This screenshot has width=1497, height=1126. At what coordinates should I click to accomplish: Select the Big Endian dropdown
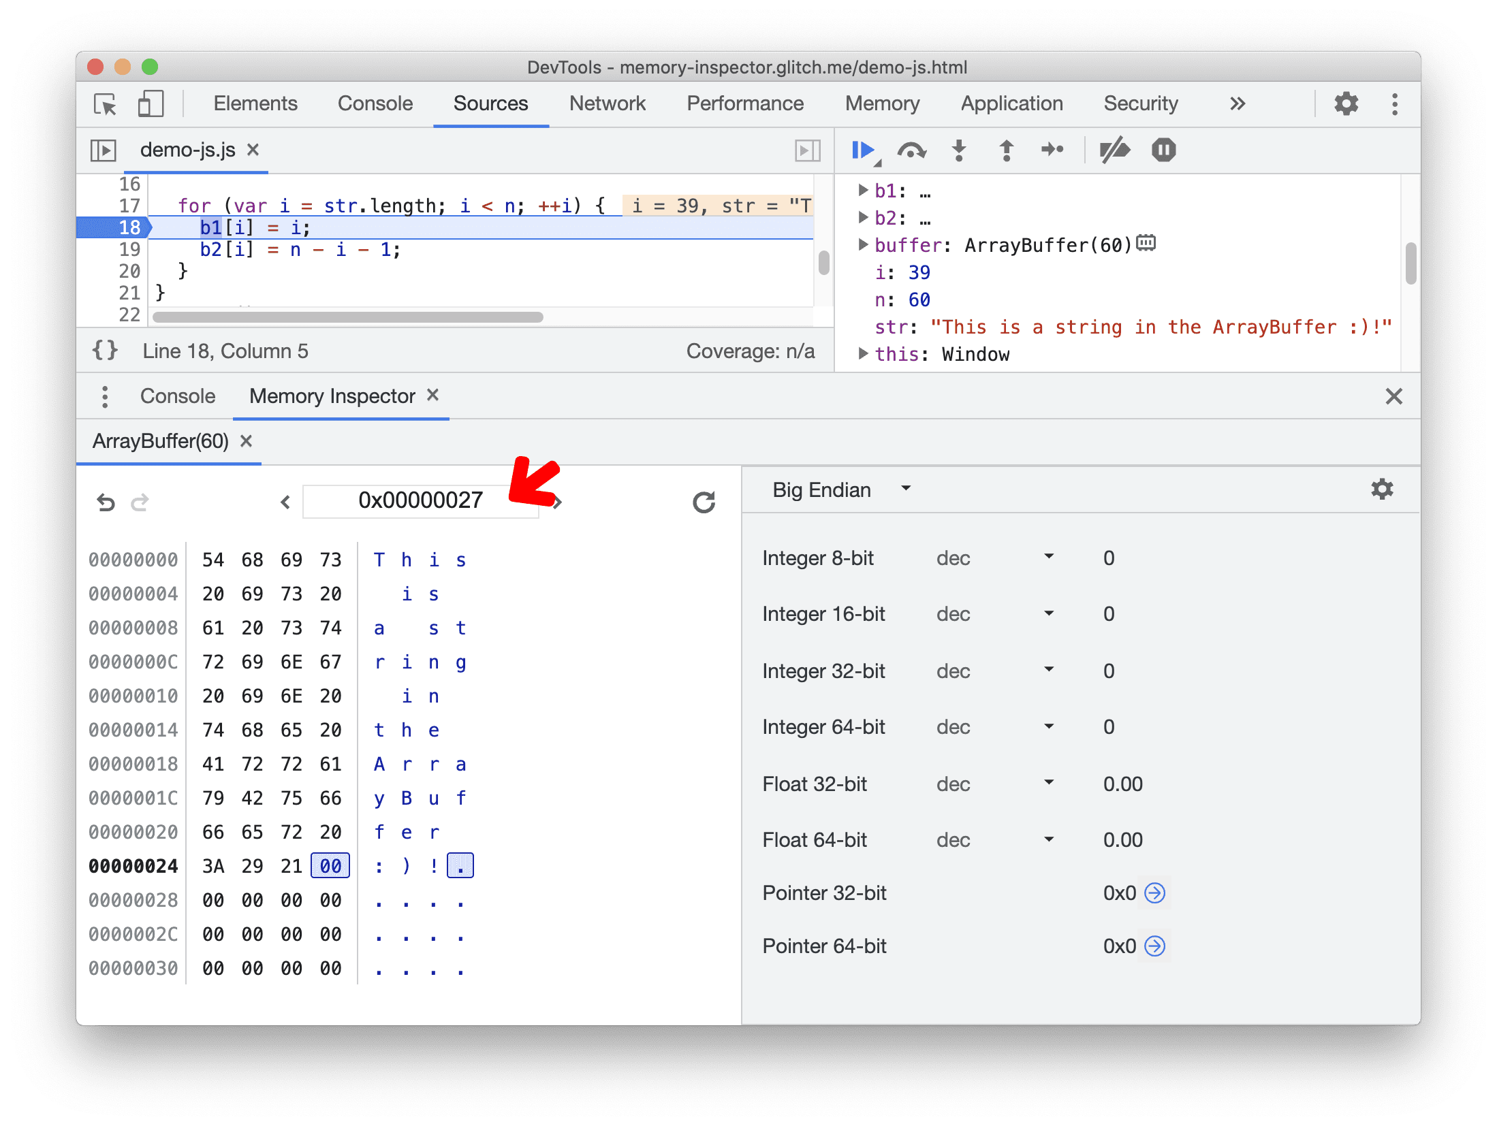[840, 489]
